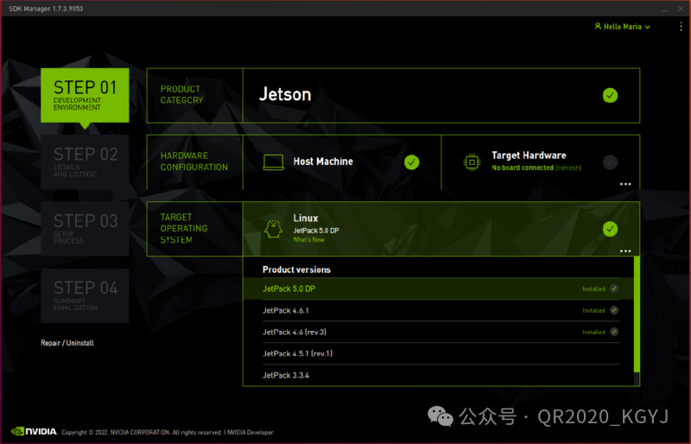Click the Target Hardware chip icon

pyautogui.click(x=472, y=162)
